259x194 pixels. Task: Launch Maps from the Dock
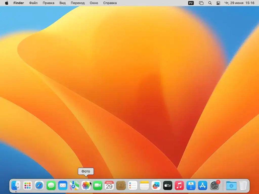click(74, 186)
